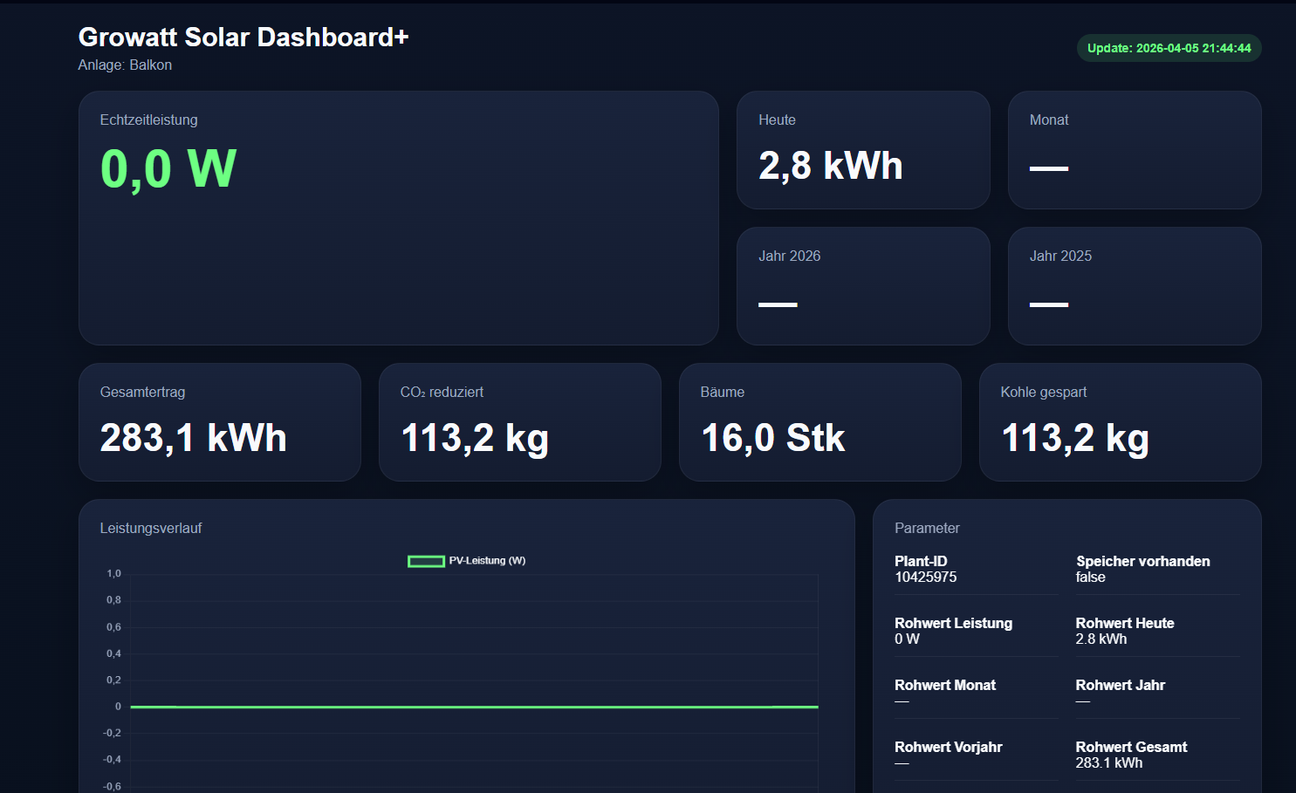Click the Update timestamp badge

(1169, 48)
